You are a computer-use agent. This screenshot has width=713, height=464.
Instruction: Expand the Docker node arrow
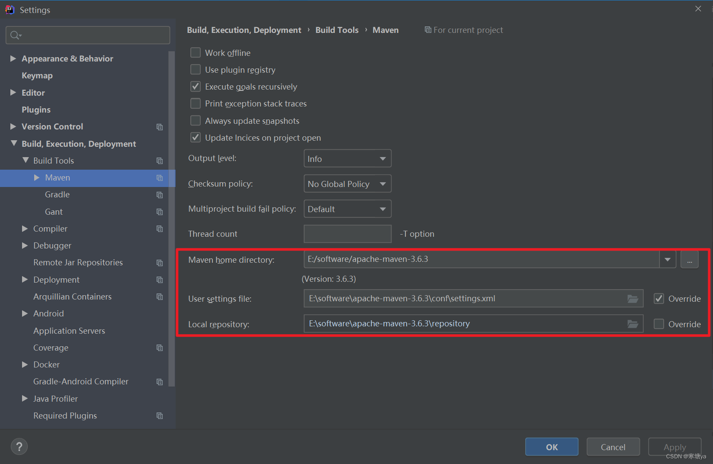25,364
